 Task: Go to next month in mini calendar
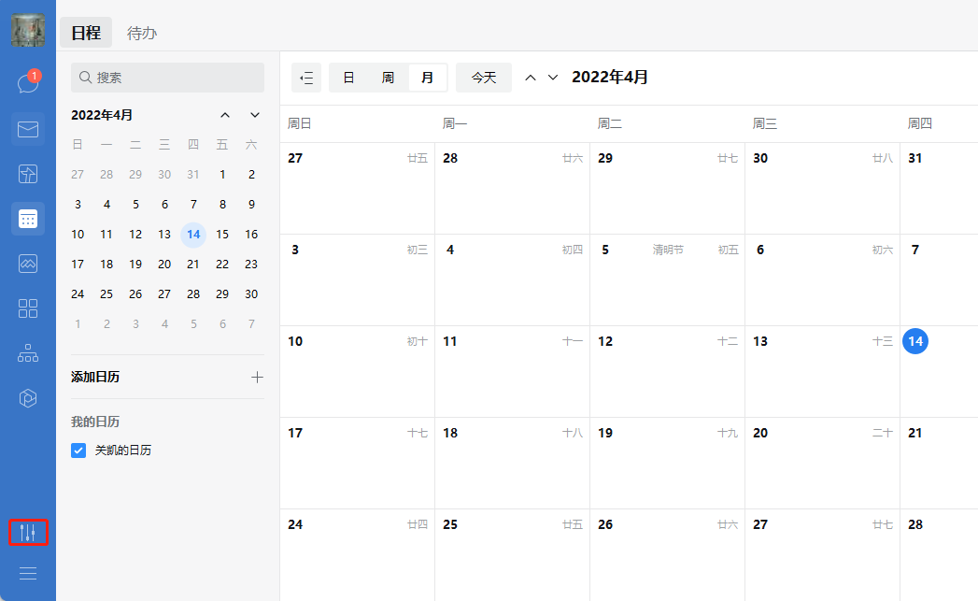coord(255,115)
